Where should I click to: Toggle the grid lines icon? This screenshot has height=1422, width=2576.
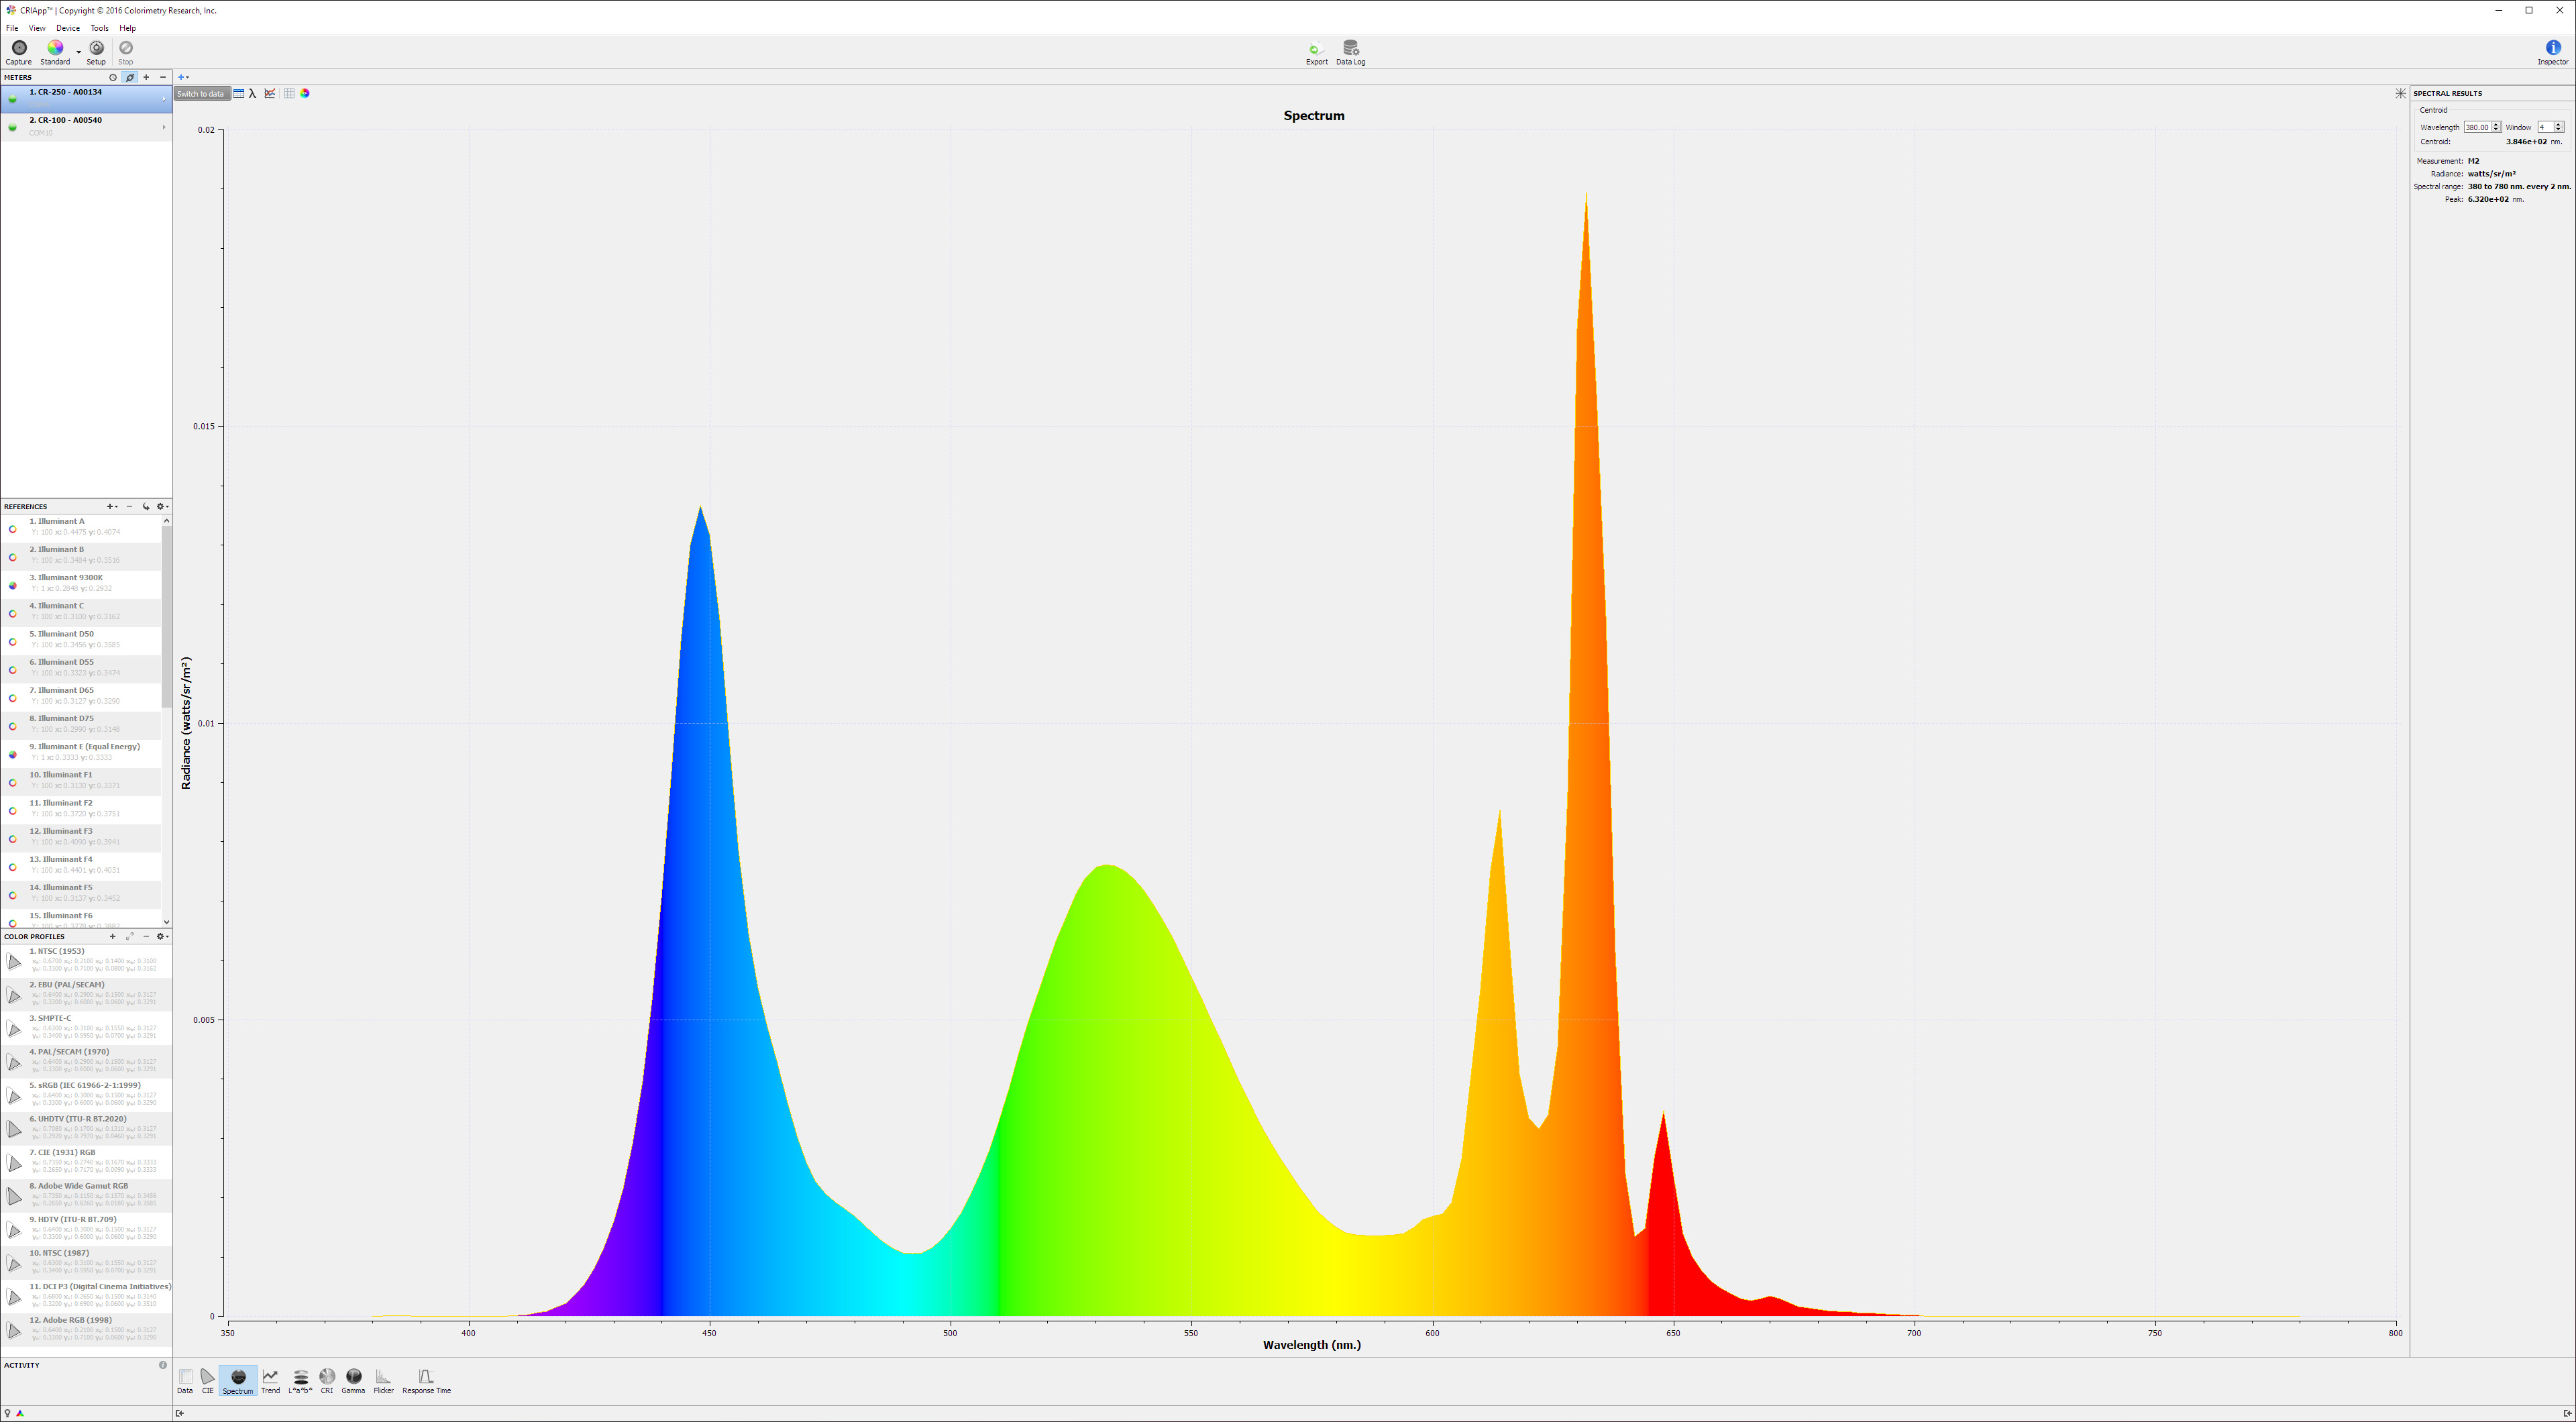pos(289,94)
